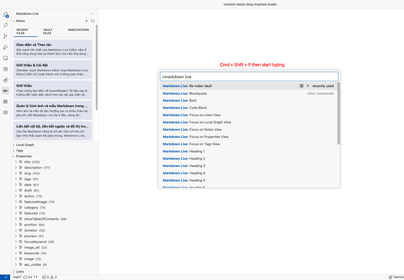Click the Notes panel scrollbar

point(97,67)
